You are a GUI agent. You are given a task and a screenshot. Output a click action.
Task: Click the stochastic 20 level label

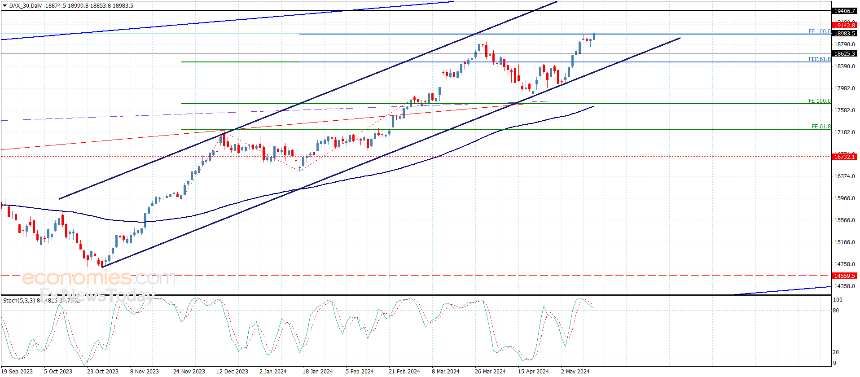point(836,352)
